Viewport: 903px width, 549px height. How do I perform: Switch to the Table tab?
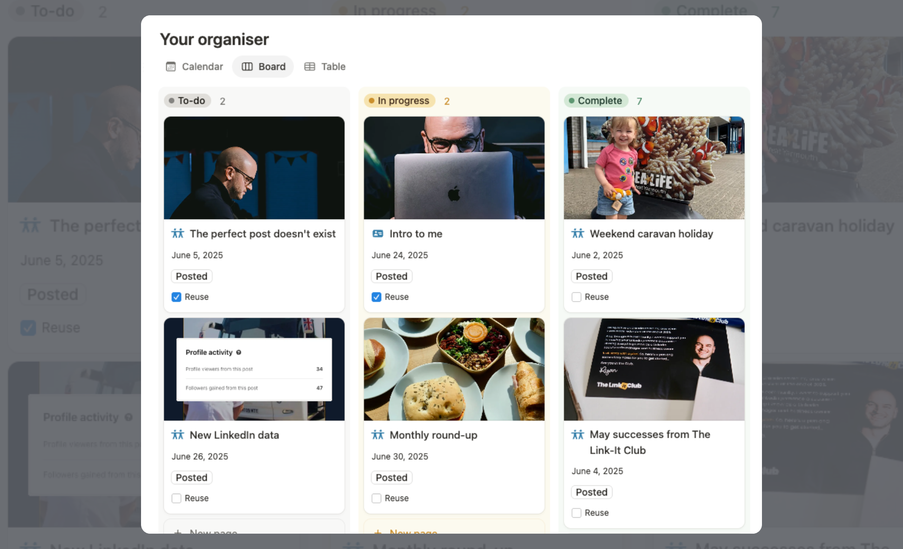coord(325,67)
